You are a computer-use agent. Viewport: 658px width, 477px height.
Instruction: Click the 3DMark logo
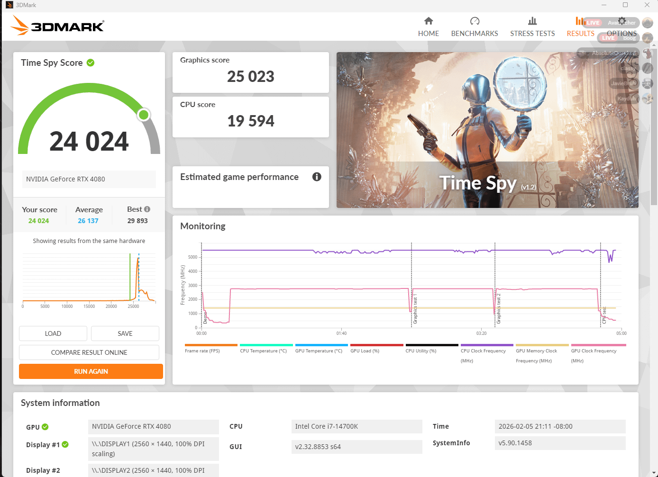click(x=58, y=26)
